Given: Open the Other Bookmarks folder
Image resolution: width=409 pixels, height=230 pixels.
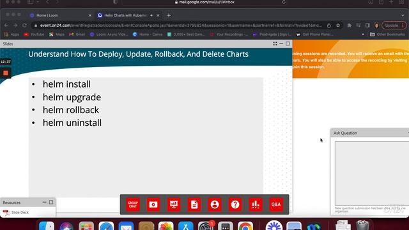Looking at the screenshot, I should tap(387, 34).
